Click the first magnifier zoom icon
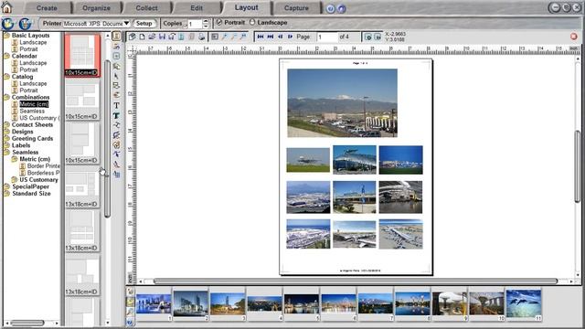585x329 pixels. pos(225,37)
